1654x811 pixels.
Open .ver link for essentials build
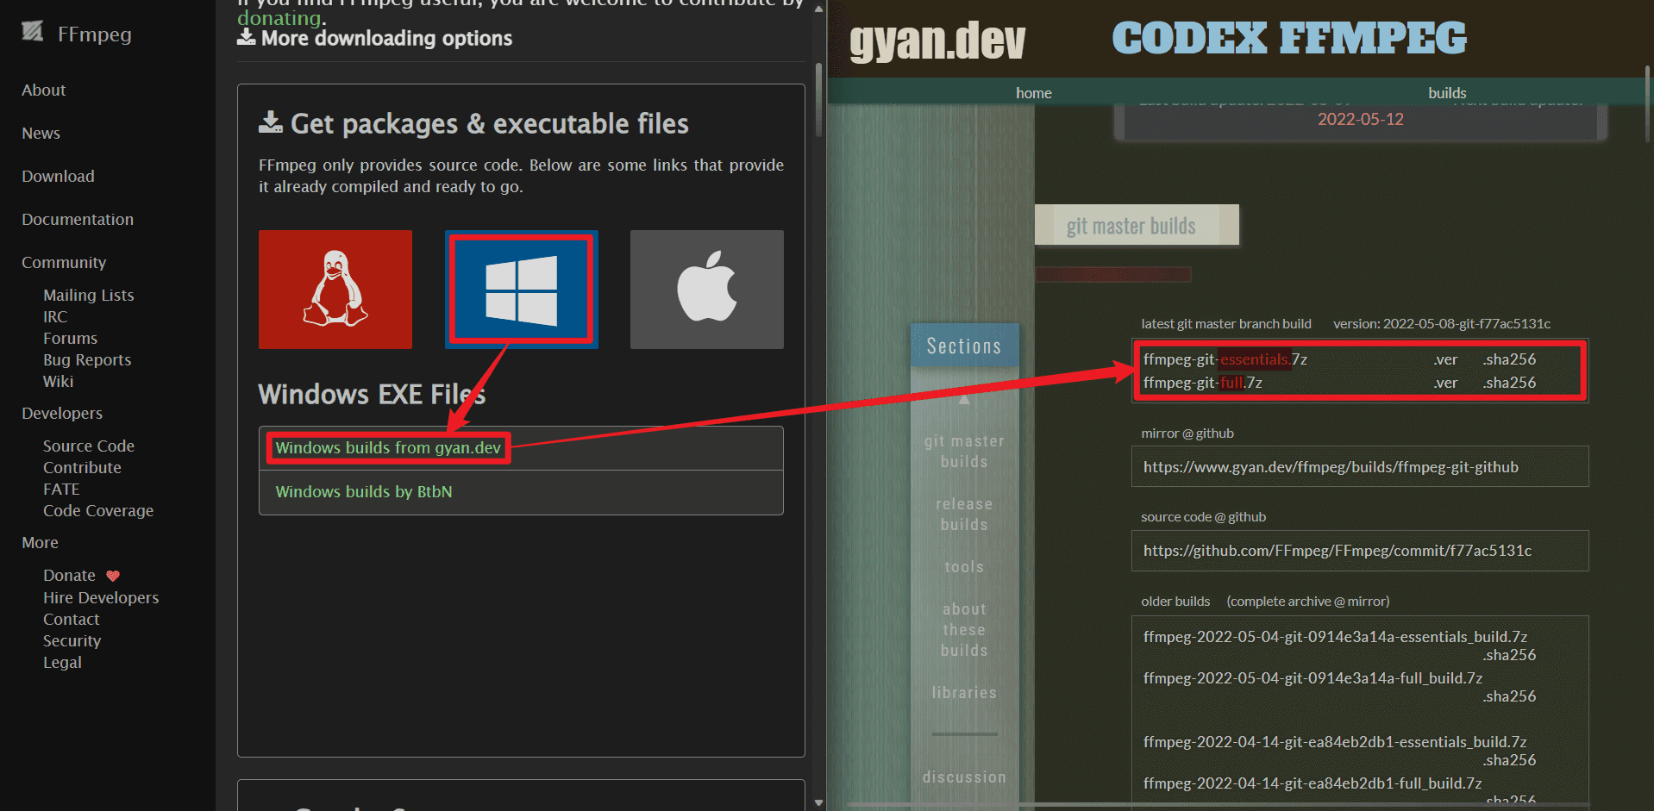pyautogui.click(x=1445, y=359)
